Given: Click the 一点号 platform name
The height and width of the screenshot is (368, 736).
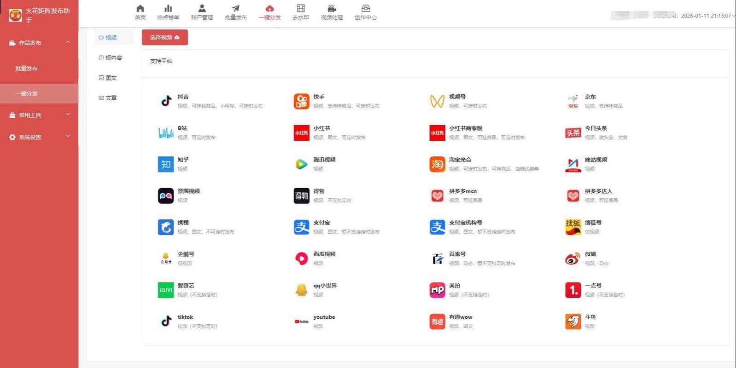Looking at the screenshot, I should [x=593, y=286].
